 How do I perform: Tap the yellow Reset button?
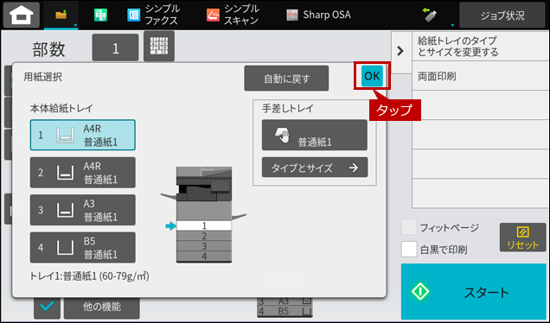point(522,237)
